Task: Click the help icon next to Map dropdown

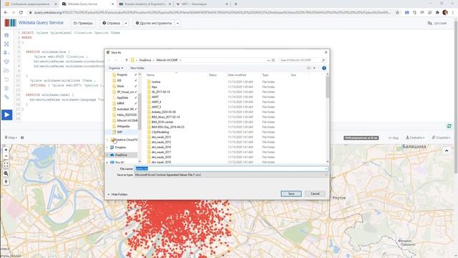Action: coord(22,138)
